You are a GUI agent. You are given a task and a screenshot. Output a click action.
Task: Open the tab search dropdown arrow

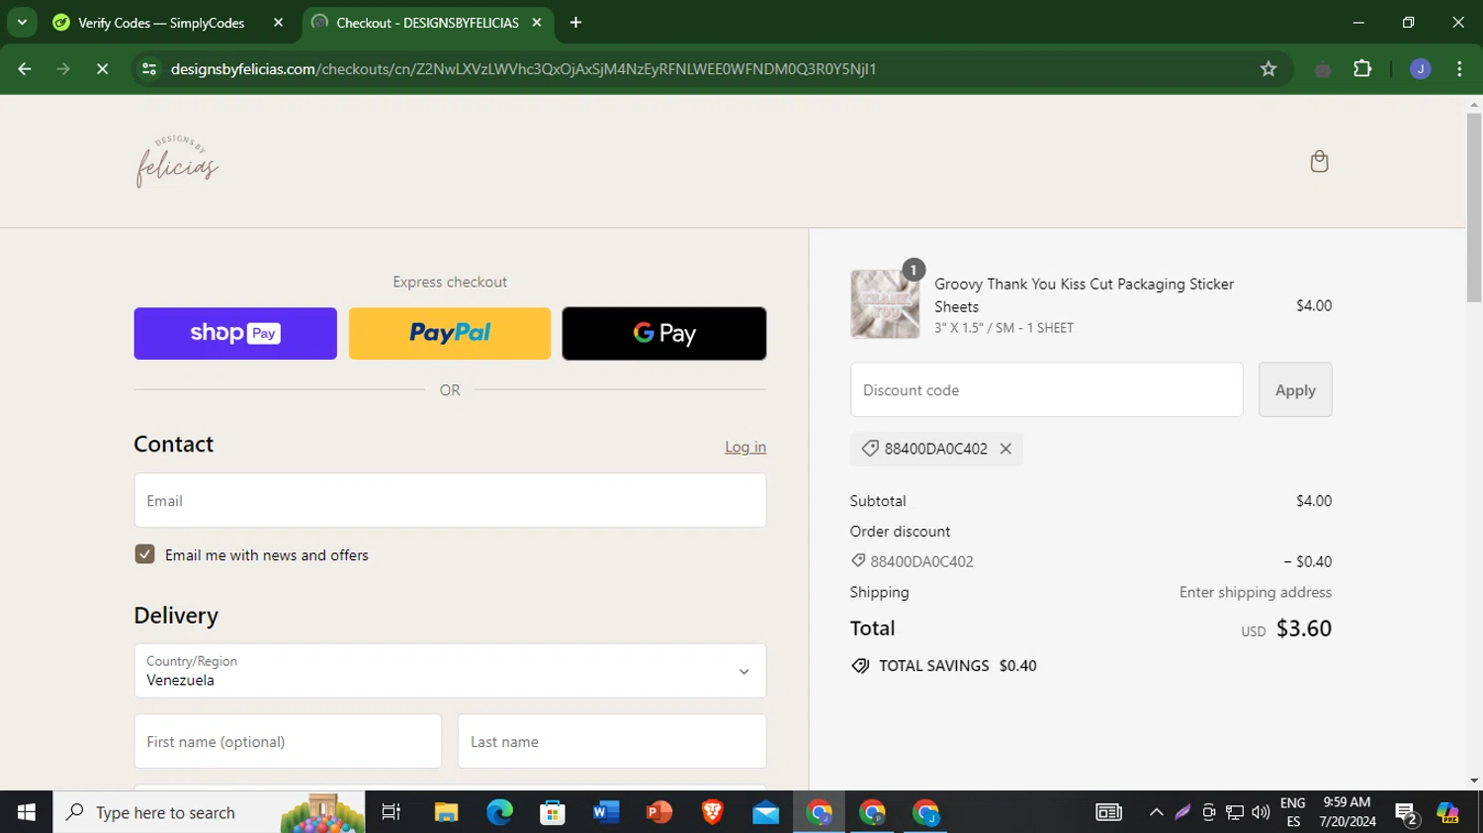click(21, 22)
